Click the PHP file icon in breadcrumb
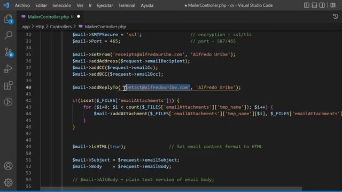This screenshot has width=342, height=192. (81, 27)
